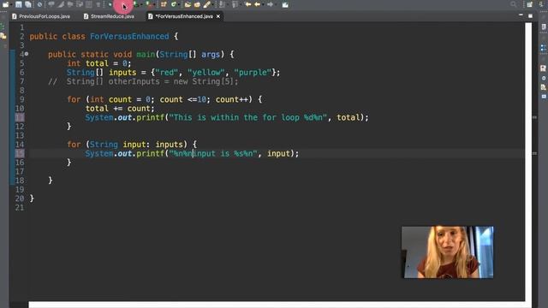This screenshot has width=548, height=308.
Task: Click the topmost icon in left trim
Action: tap(3, 27)
